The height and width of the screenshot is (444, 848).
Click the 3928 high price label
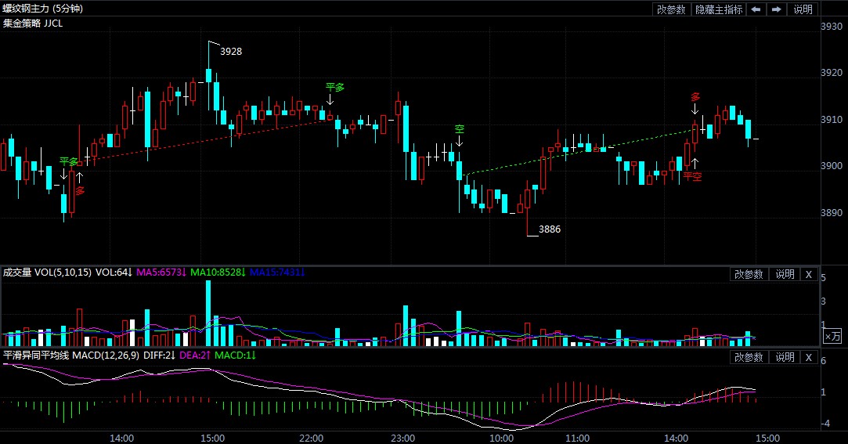pos(231,52)
